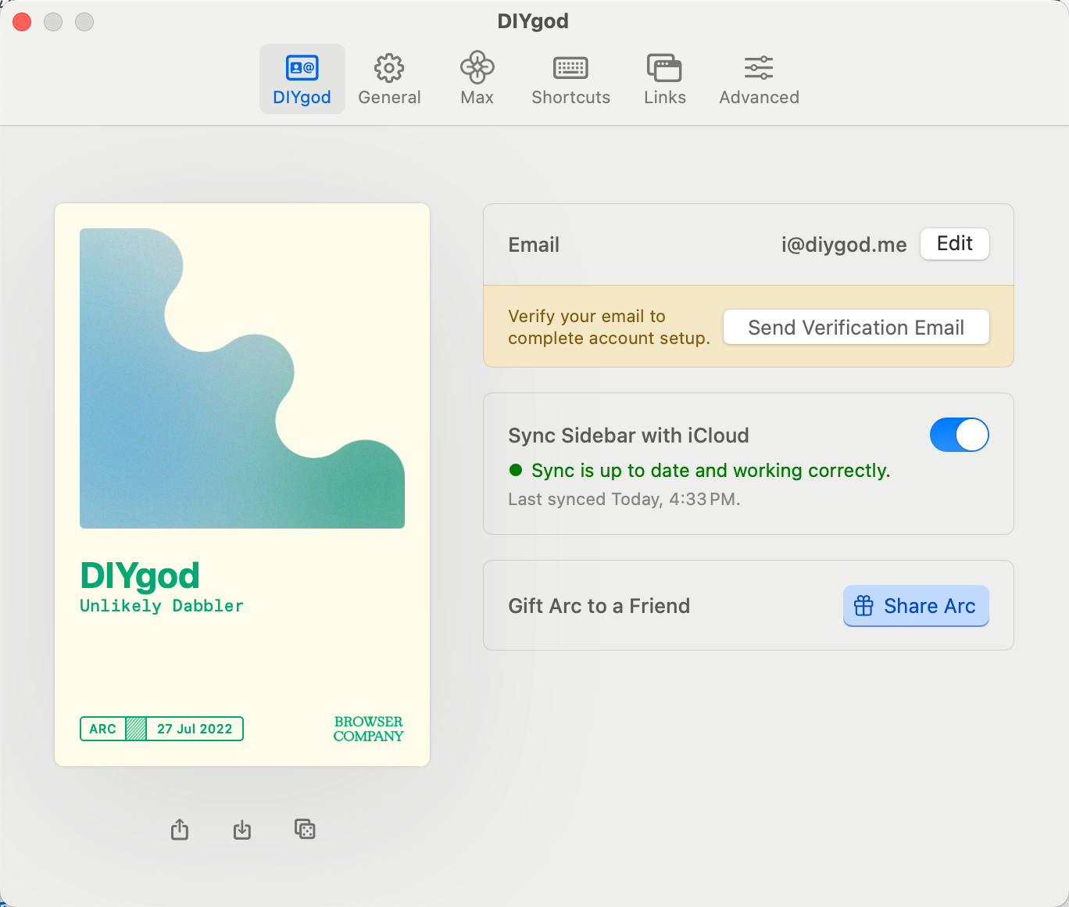The image size is (1069, 907).
Task: Send the verification email
Action: [856, 327]
